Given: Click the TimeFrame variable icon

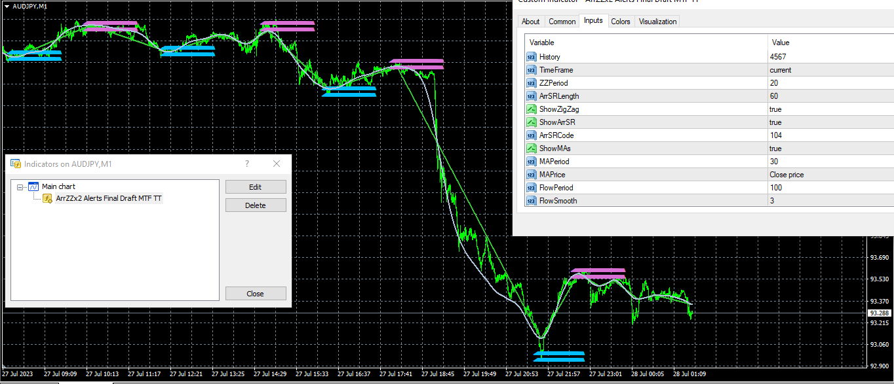Looking at the screenshot, I should pyautogui.click(x=532, y=70).
